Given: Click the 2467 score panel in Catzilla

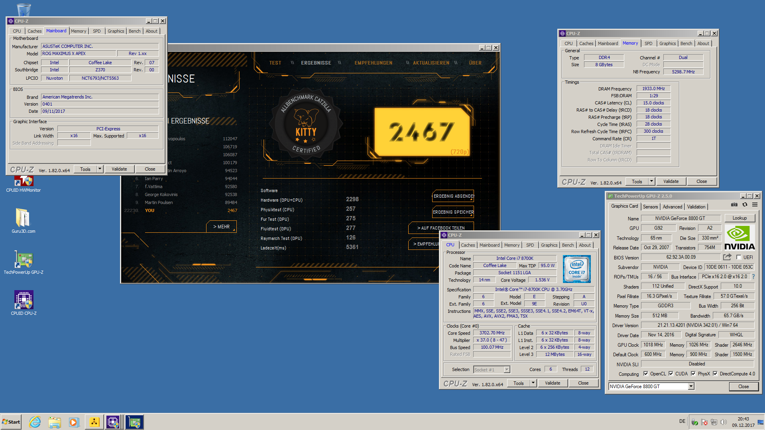Looking at the screenshot, I should 422,132.
